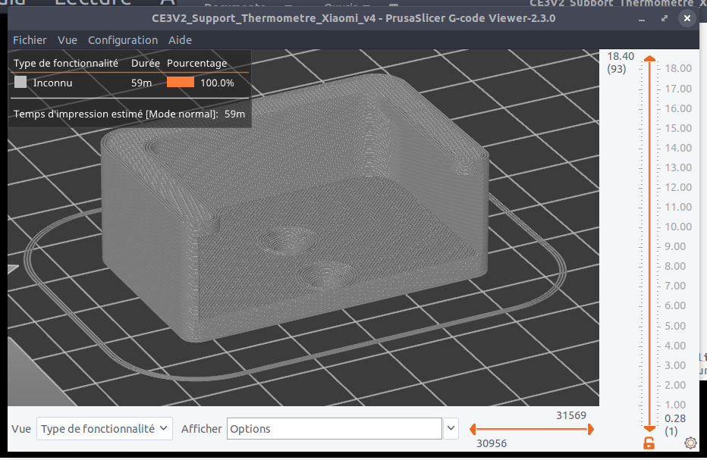Viewport: 707px width, 460px height.
Task: Click the 3D model in the viewport
Action: point(295,207)
